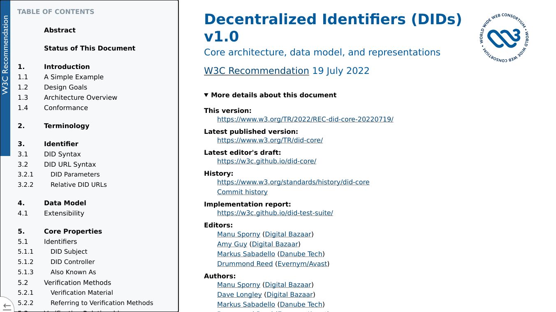Image resolution: width=556 pixels, height=312 pixels.
Task: Click author Dave Longley
Action: click(239, 294)
